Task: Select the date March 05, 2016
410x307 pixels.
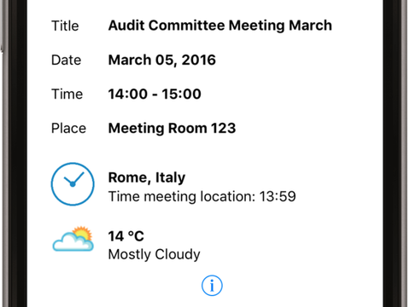Action: tap(162, 61)
